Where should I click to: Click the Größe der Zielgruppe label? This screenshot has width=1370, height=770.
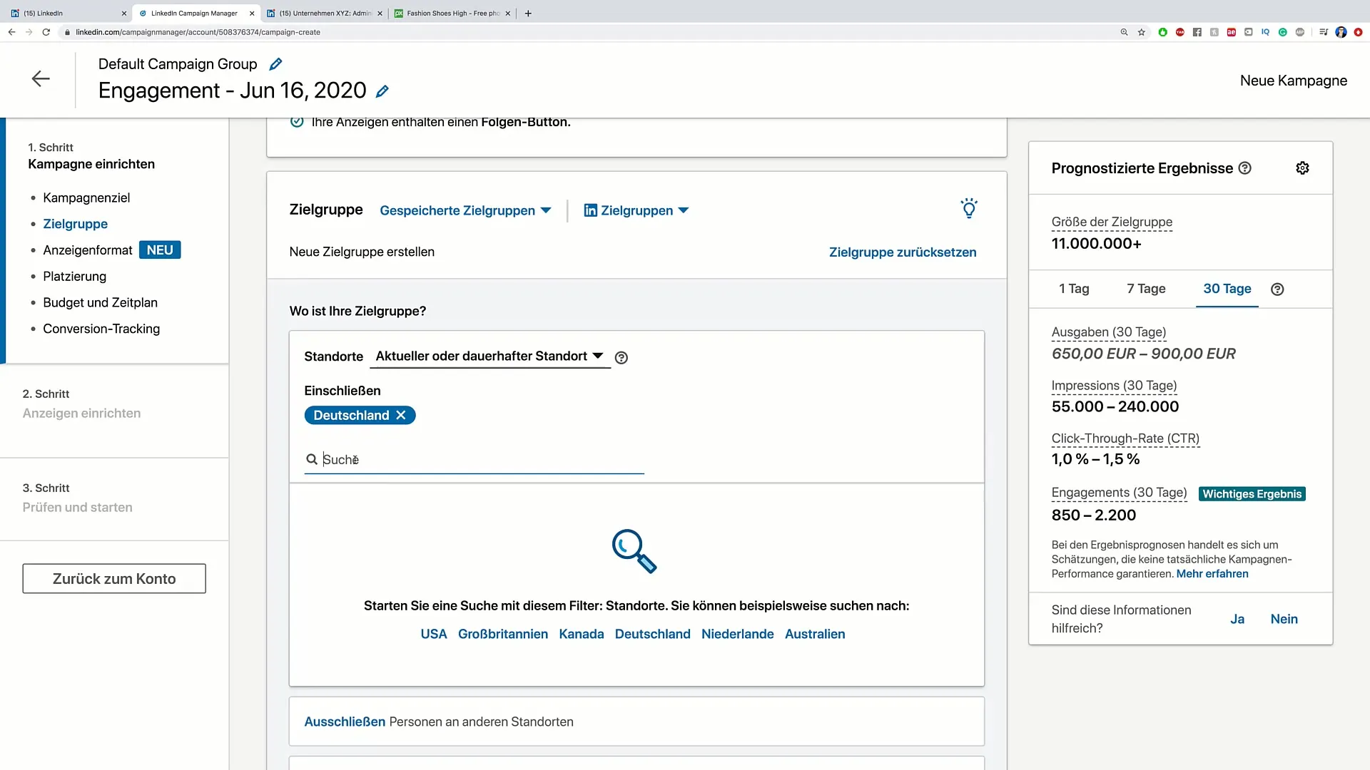pos(1112,222)
